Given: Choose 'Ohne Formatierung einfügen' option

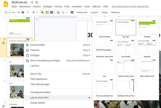Looking at the screenshot, I should [x=58, y=61].
